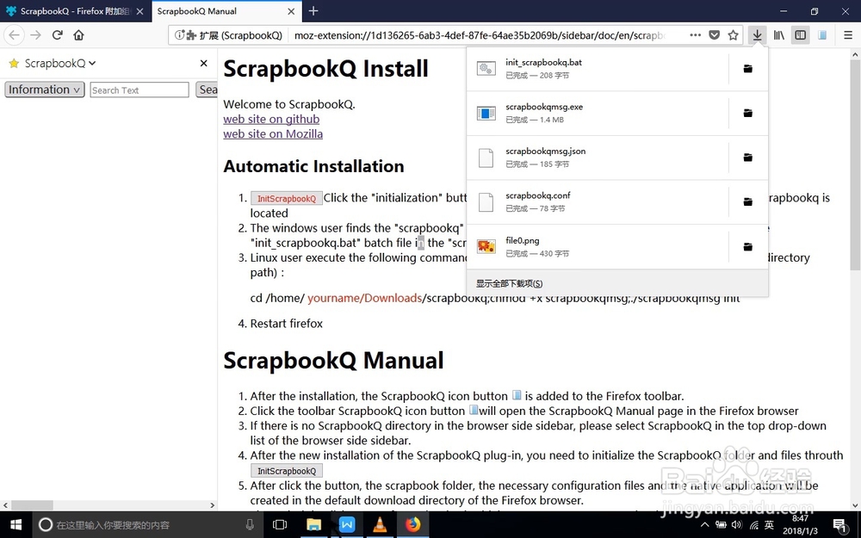Open the Action Center notification icon

pyautogui.click(x=839, y=525)
